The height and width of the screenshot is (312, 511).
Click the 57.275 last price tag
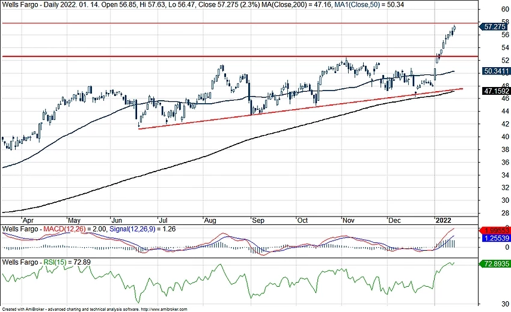pyautogui.click(x=494, y=26)
